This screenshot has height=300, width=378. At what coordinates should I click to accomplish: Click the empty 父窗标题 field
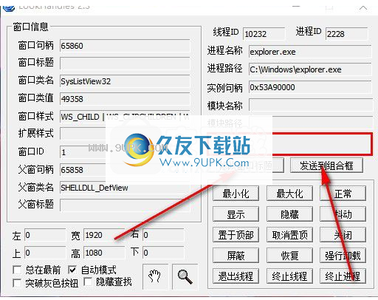click(125, 205)
